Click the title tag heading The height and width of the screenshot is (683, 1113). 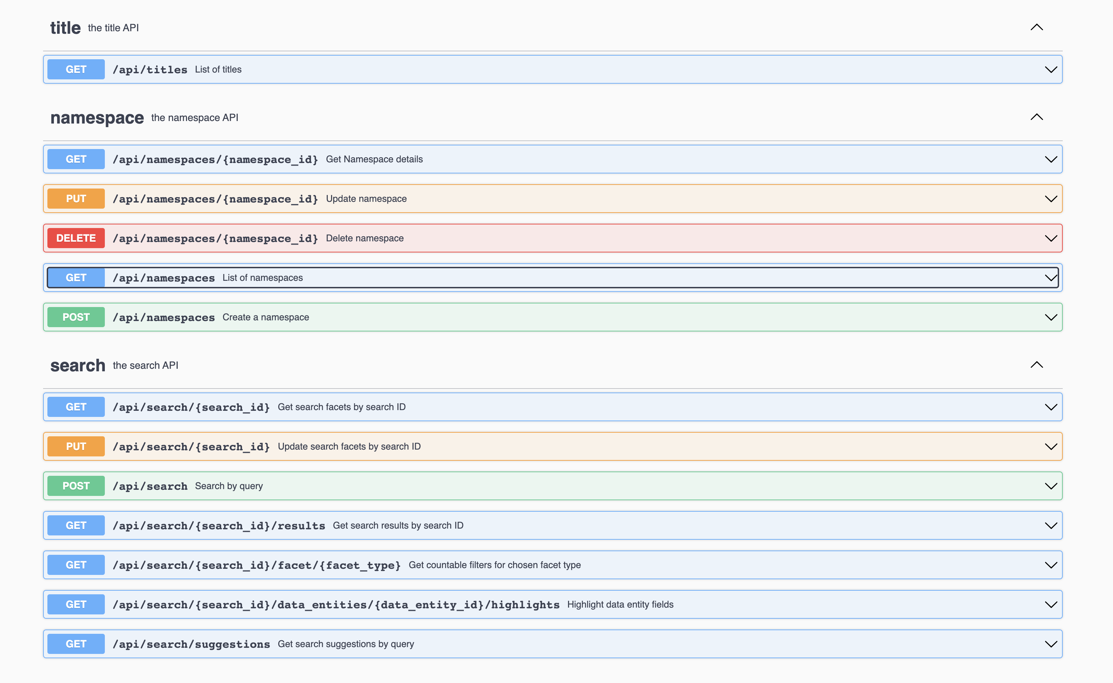point(65,28)
